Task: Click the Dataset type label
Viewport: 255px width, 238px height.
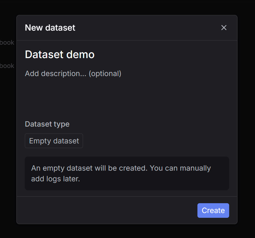Action: (47, 124)
